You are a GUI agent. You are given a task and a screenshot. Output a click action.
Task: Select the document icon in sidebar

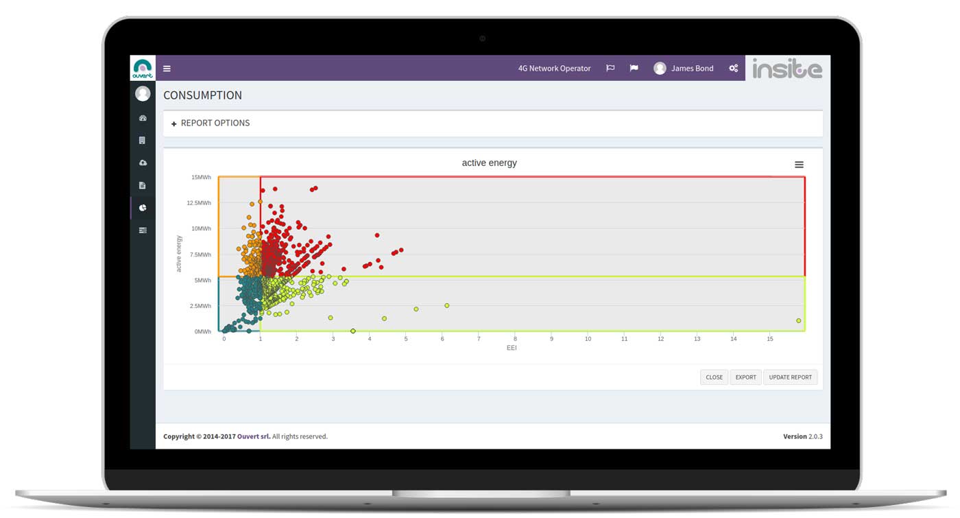(143, 185)
